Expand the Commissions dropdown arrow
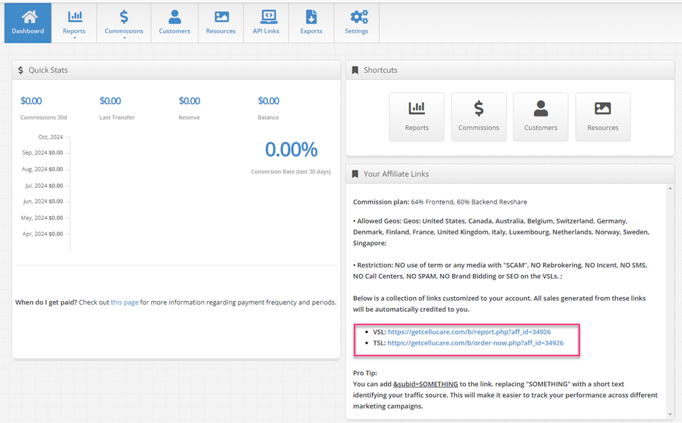This screenshot has width=682, height=423. tap(124, 38)
